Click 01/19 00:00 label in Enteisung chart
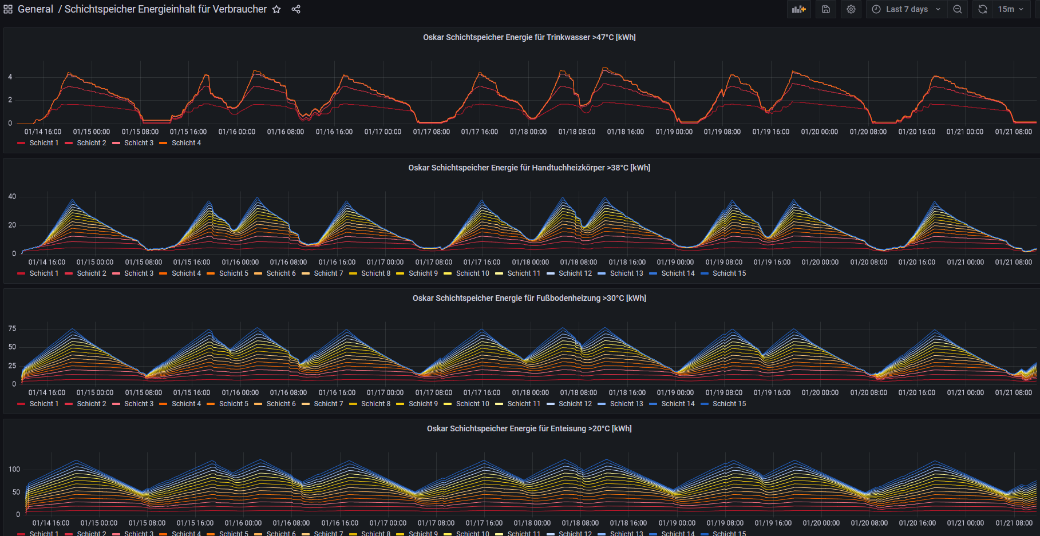This screenshot has height=536, width=1040. click(x=677, y=523)
